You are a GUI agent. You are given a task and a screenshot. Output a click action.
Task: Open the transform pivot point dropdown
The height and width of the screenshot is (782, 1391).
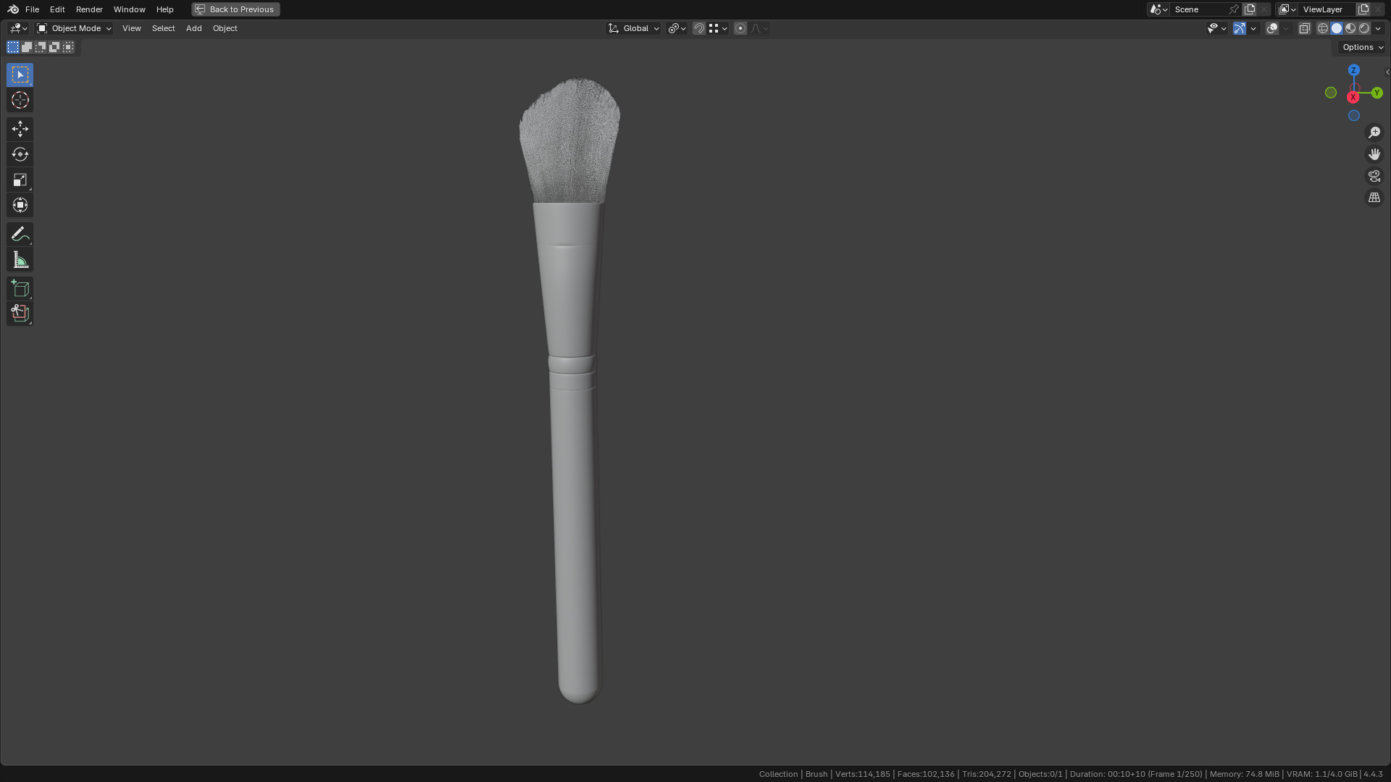tap(677, 28)
